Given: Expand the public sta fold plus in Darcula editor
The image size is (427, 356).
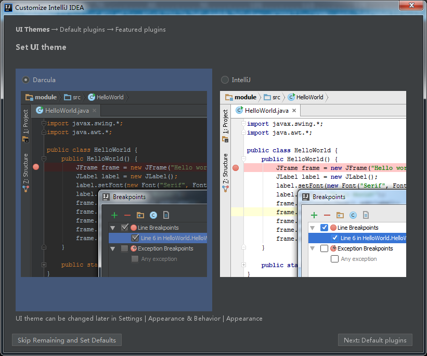Looking at the screenshot, I should tap(44, 265).
